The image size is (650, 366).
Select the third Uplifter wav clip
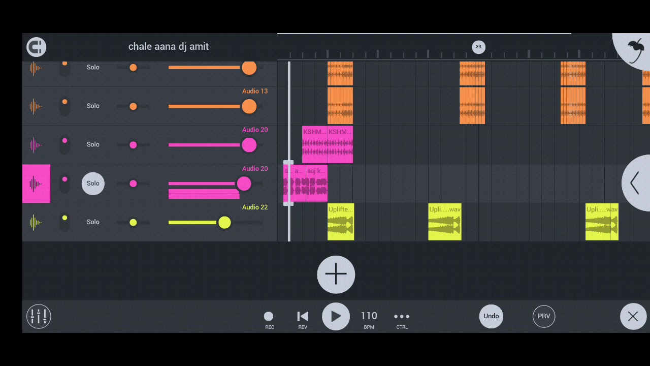602,222
